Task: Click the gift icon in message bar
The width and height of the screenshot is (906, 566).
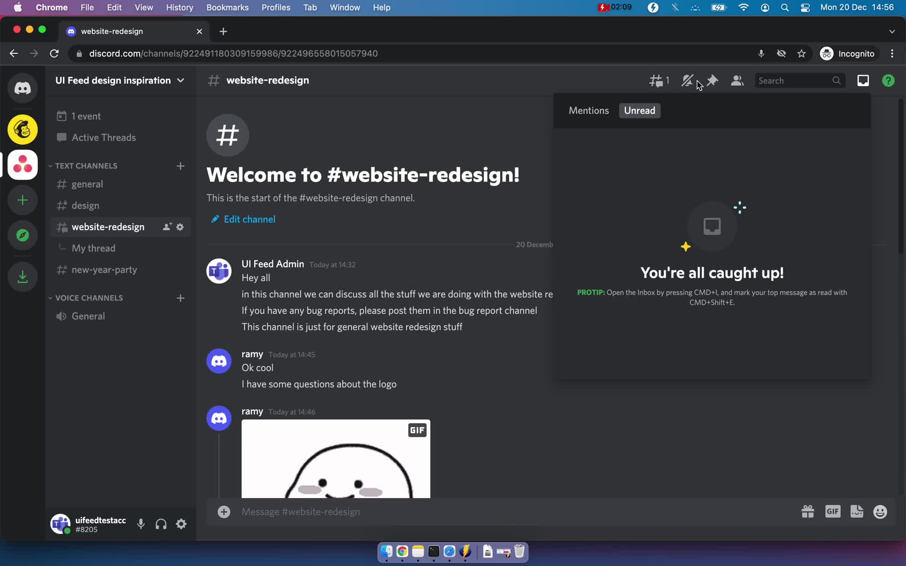Action: click(807, 512)
